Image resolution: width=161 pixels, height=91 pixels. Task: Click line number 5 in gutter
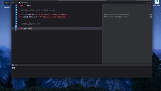pos(16,15)
